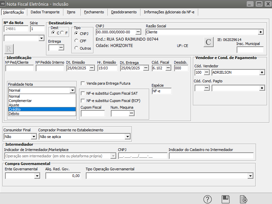The image size is (272, 204).
Task: Click the plus button beside ADRIELSON
Action: click(262, 72)
